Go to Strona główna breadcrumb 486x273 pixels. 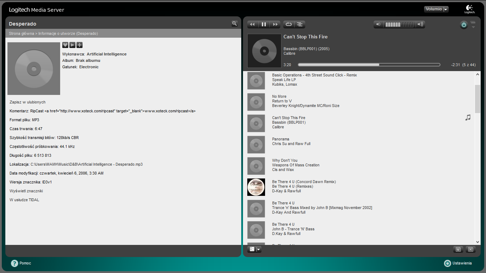pyautogui.click(x=21, y=33)
